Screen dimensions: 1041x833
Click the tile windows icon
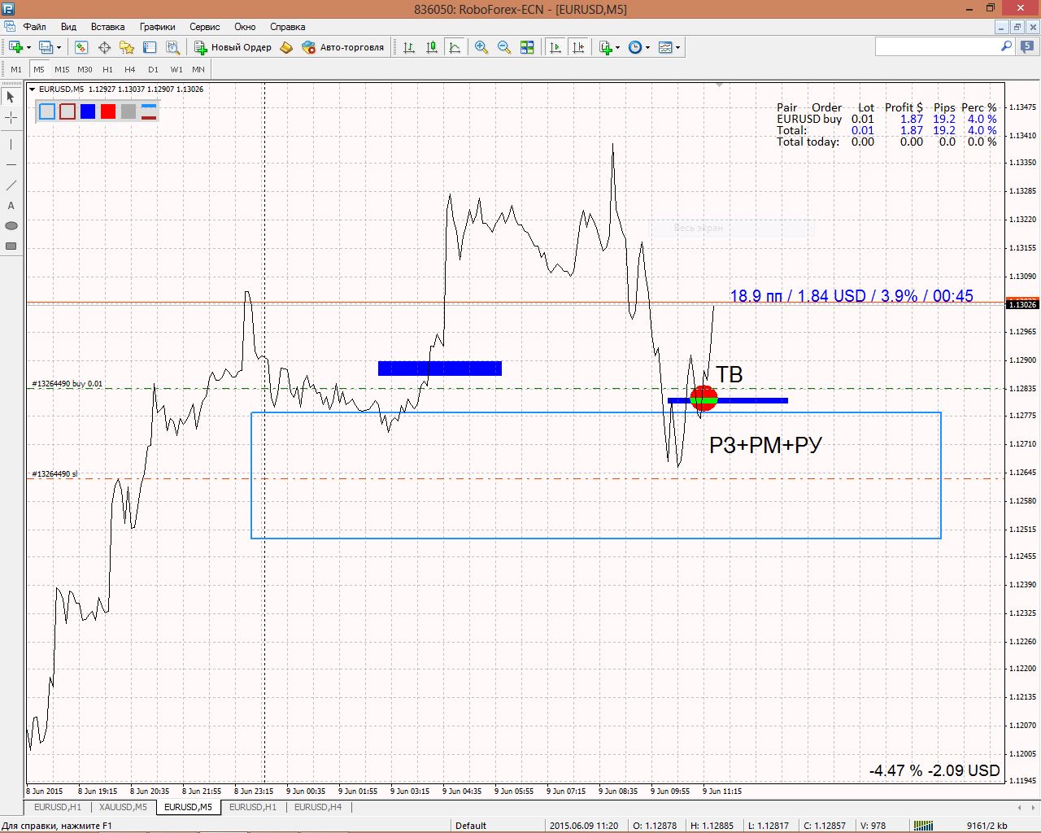click(x=527, y=48)
